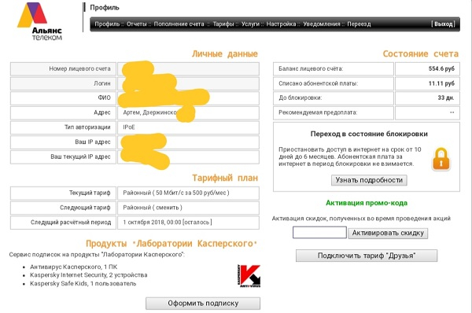Open the Тарифы menu item

tap(223, 24)
